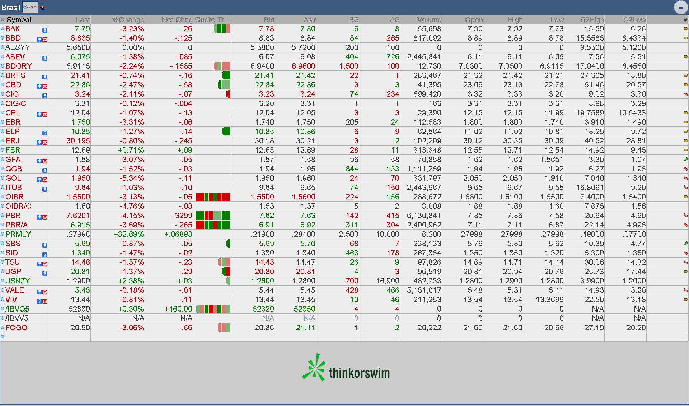Click the chart icon in header corner
Image resolution: width=689 pixels, height=406 pixels.
click(686, 20)
